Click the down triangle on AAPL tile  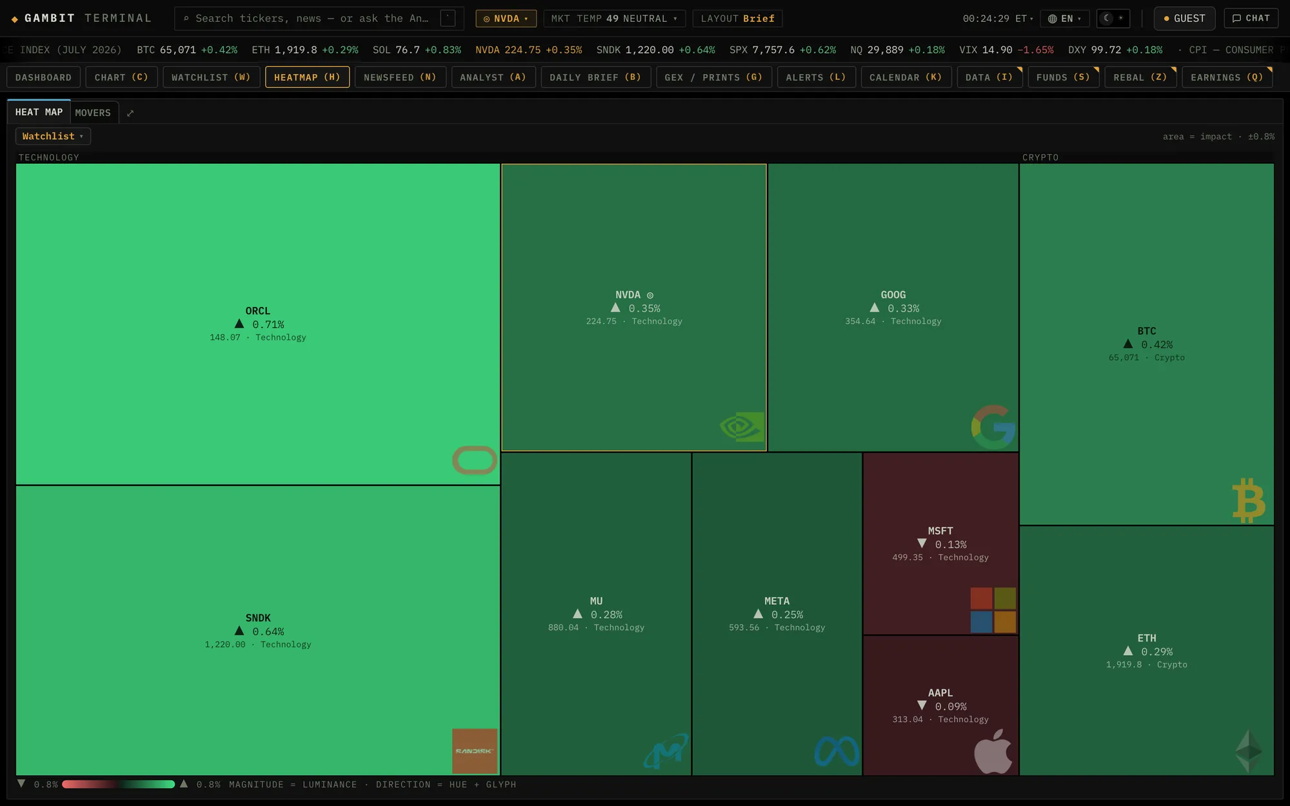922,705
